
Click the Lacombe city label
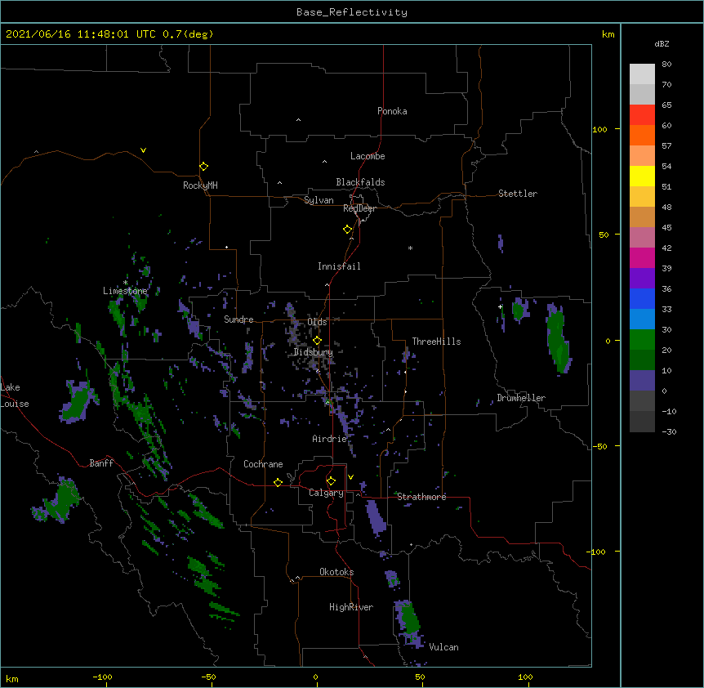pos(368,156)
